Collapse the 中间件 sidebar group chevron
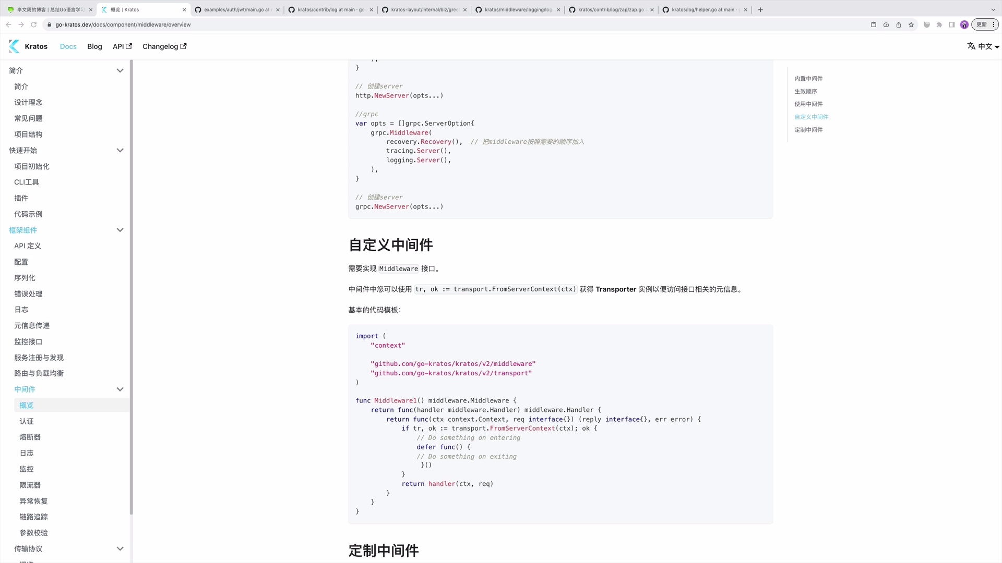The height and width of the screenshot is (563, 1002). pyautogui.click(x=120, y=389)
